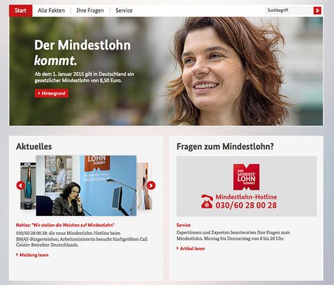Screen dimensions: 334x285
Task: Select Service in the top navigation
Action: [124, 10]
